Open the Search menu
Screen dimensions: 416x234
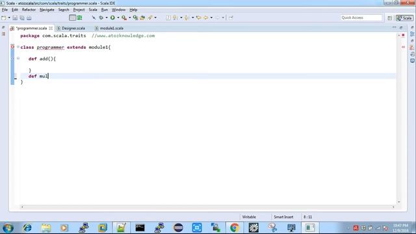tap(64, 10)
